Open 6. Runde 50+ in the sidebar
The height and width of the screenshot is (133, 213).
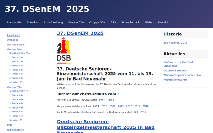(16, 78)
